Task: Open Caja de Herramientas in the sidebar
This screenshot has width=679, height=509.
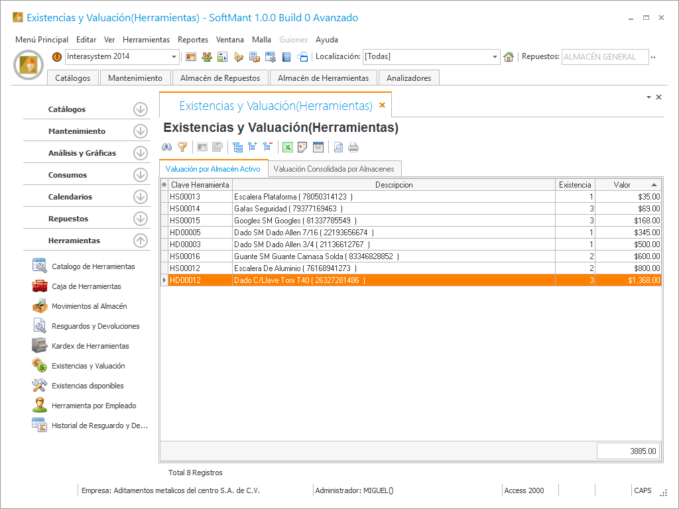Action: pyautogui.click(x=86, y=286)
